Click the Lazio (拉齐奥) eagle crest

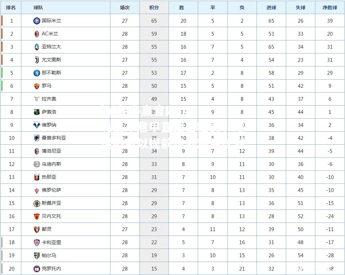point(37,99)
